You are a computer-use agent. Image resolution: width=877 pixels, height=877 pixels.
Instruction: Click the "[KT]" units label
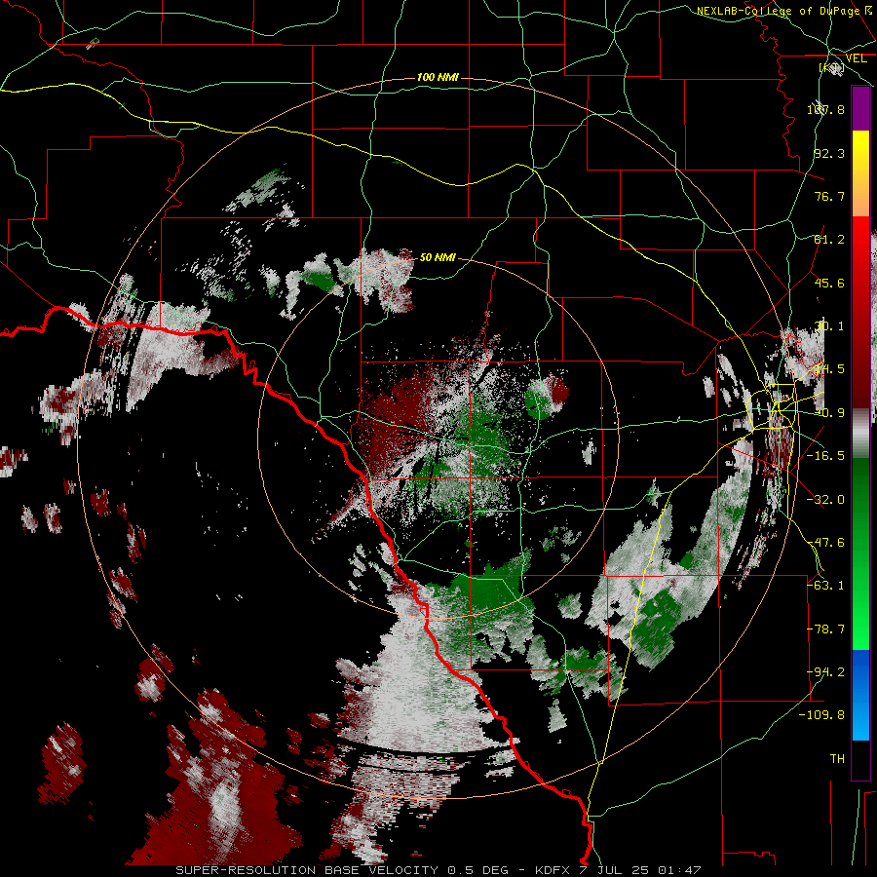pos(831,68)
